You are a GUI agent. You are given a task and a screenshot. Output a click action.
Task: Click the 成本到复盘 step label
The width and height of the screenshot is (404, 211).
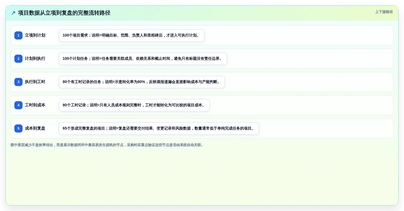(35, 128)
